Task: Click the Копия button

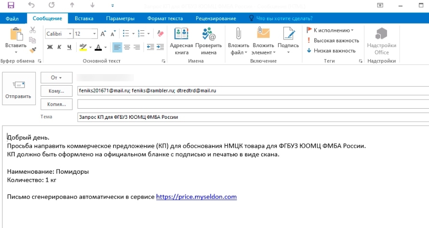Action: click(56, 104)
